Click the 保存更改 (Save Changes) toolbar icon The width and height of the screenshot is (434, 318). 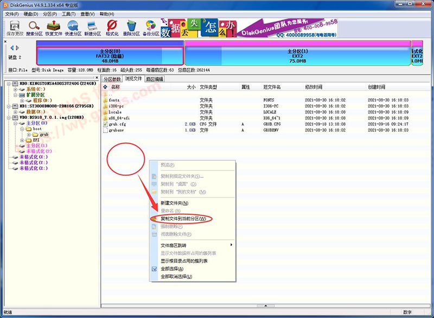click(x=15, y=28)
